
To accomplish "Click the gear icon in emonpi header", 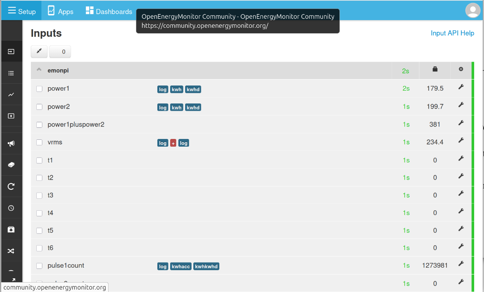I will [x=461, y=69].
